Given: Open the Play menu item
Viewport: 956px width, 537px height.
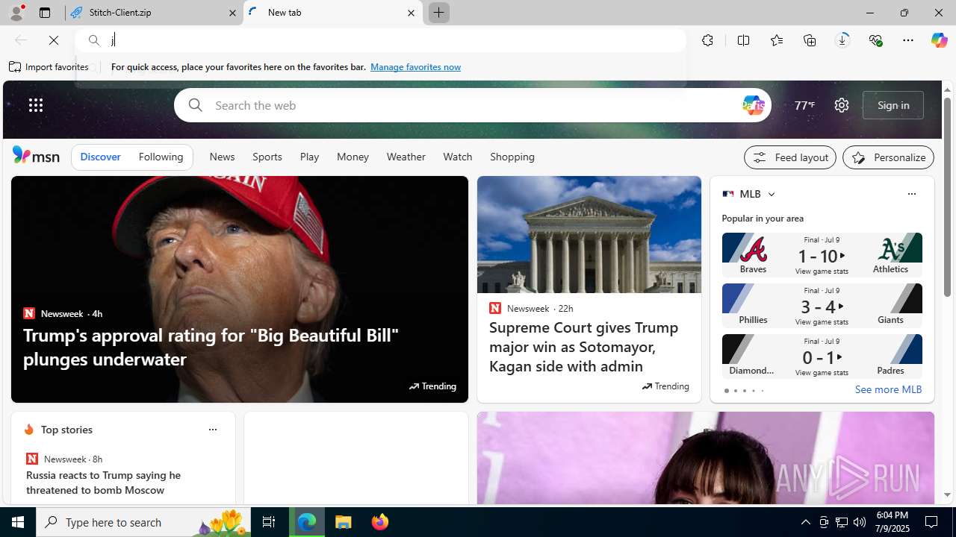Looking at the screenshot, I should [309, 157].
